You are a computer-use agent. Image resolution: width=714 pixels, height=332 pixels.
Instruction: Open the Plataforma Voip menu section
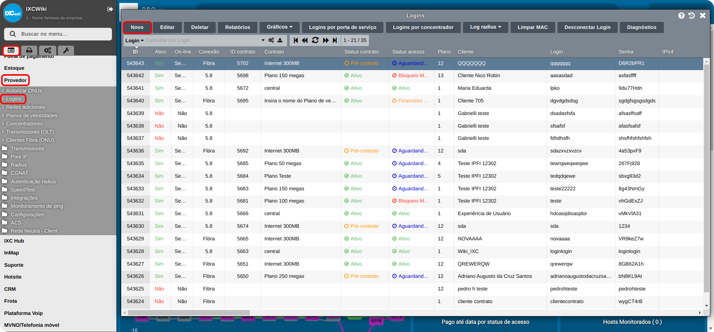(23, 313)
